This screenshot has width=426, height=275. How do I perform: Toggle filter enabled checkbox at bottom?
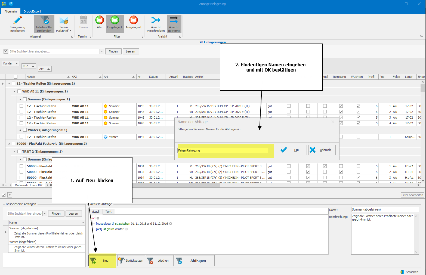4,195
